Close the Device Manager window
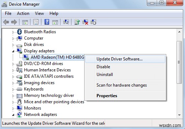 (175, 3)
